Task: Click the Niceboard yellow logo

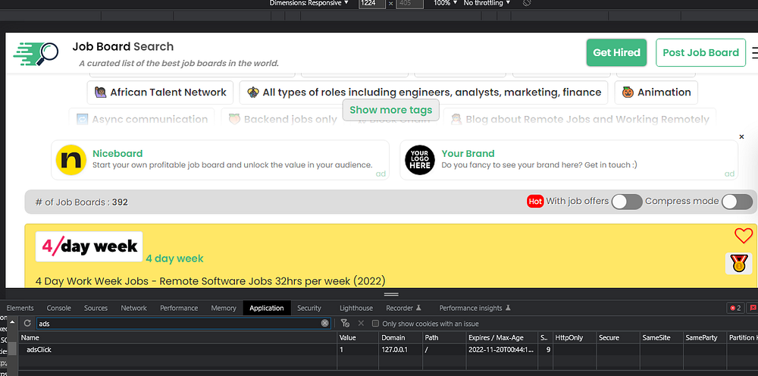Action: (x=71, y=159)
